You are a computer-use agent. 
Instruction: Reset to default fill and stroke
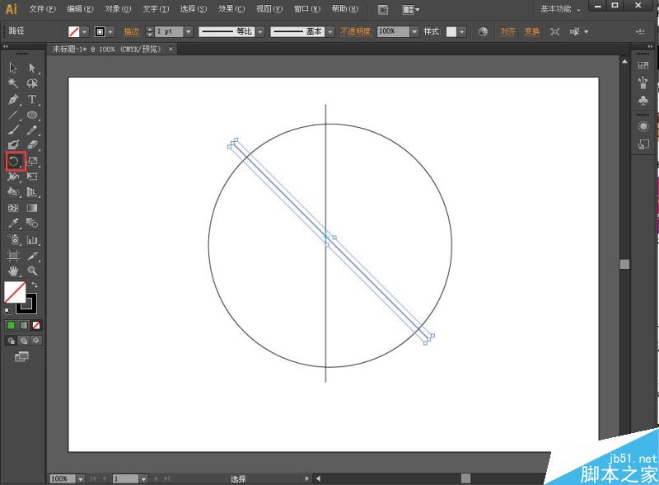[8, 311]
